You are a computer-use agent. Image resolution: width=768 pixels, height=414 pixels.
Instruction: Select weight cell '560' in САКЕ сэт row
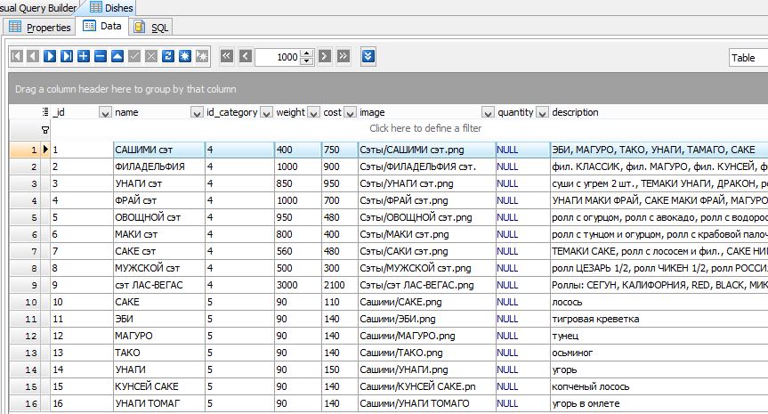(x=298, y=251)
